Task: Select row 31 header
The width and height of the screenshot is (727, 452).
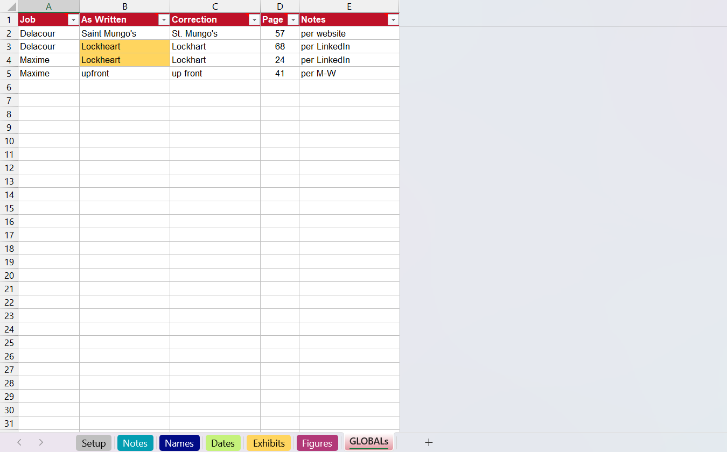Action: coord(9,423)
